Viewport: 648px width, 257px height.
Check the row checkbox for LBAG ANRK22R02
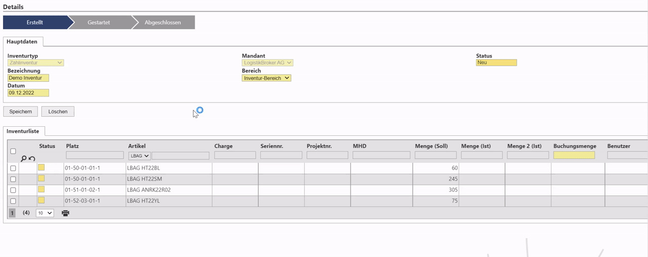(x=13, y=190)
